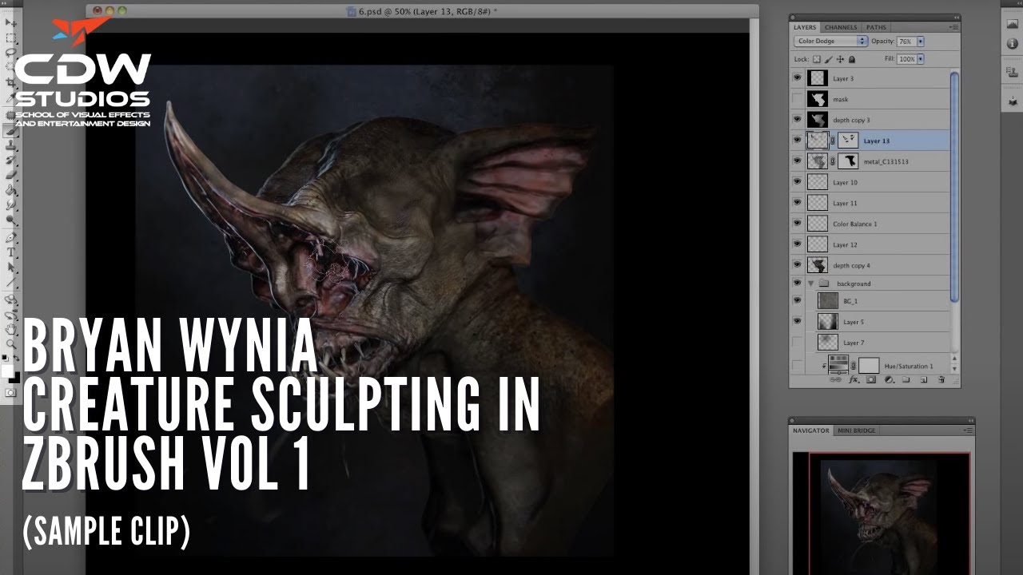Collapse the Navigator panel with double arrows
The image size is (1023, 575).
click(969, 419)
